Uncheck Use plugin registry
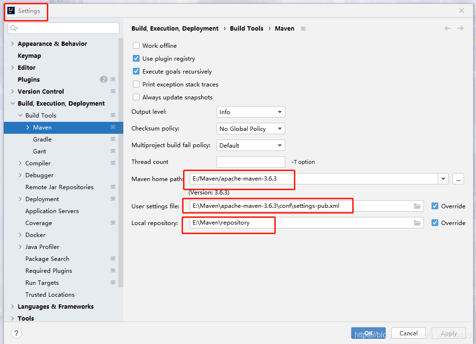Viewport: 476px width, 344px height. click(x=136, y=58)
